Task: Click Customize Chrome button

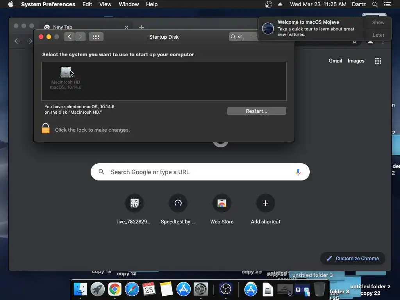Action: 353,259
